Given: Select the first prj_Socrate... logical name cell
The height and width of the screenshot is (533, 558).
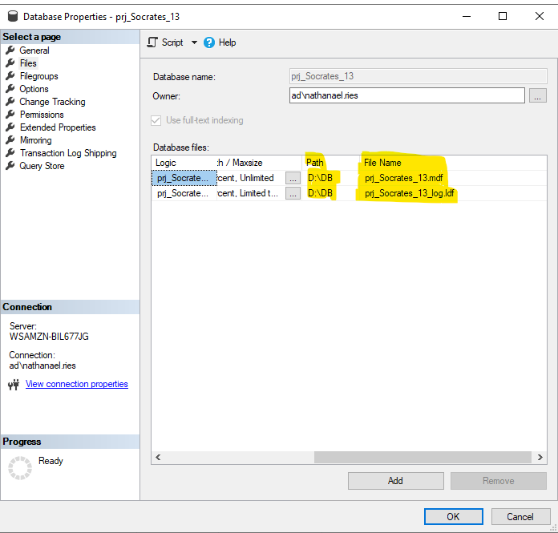Looking at the screenshot, I should click(184, 178).
